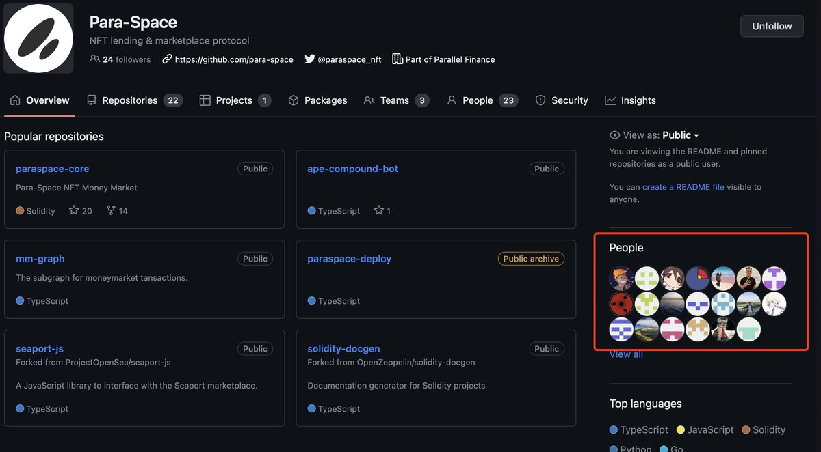Viewport: 821px width, 452px height.
Task: Switch to the Security tab
Action: pyautogui.click(x=569, y=100)
